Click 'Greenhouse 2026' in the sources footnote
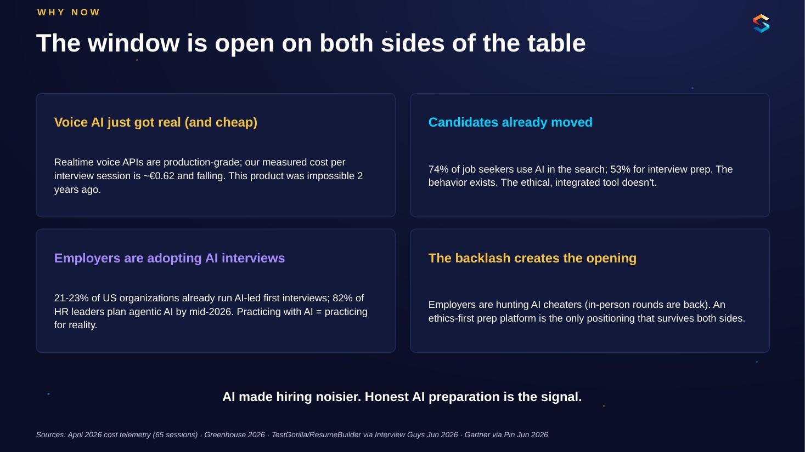805x452 pixels. point(234,434)
